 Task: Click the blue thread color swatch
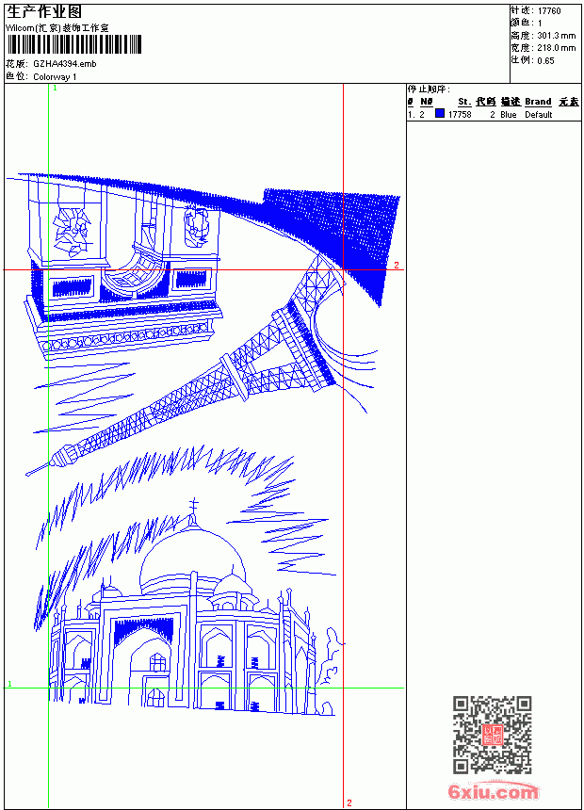[x=440, y=114]
